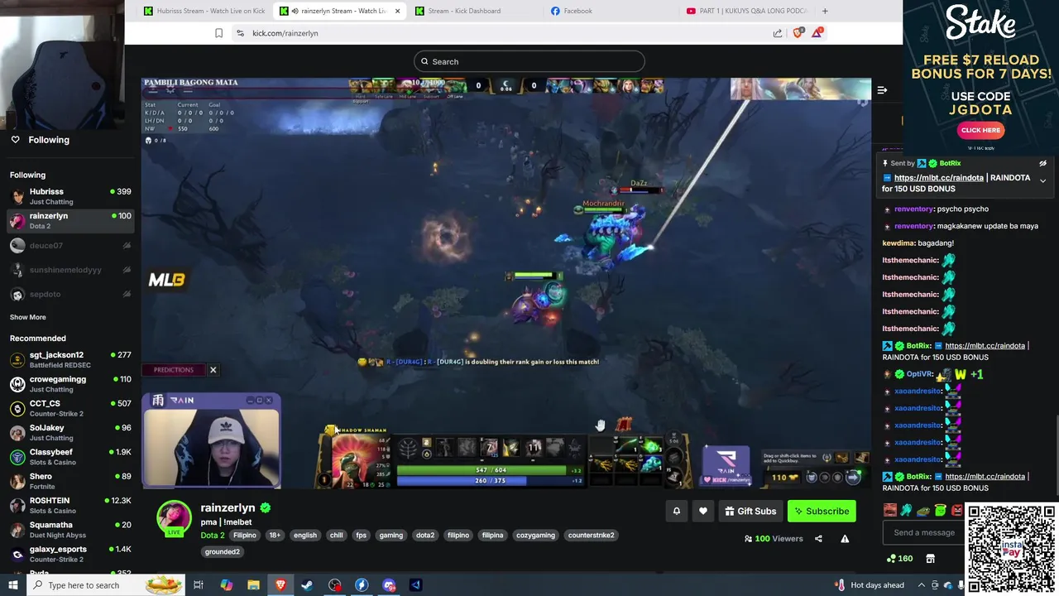Close the rainzerlyn Stream tab
Image resolution: width=1059 pixels, height=596 pixels.
click(397, 11)
